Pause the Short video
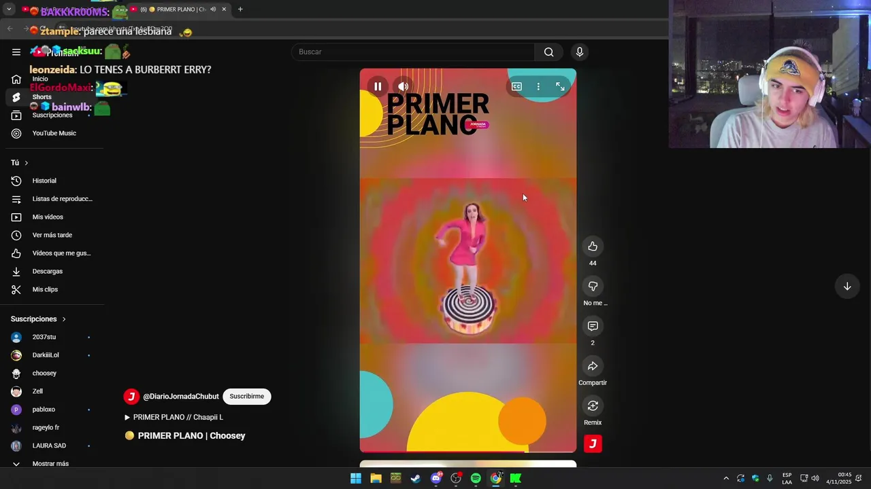This screenshot has height=489, width=871. click(x=378, y=86)
